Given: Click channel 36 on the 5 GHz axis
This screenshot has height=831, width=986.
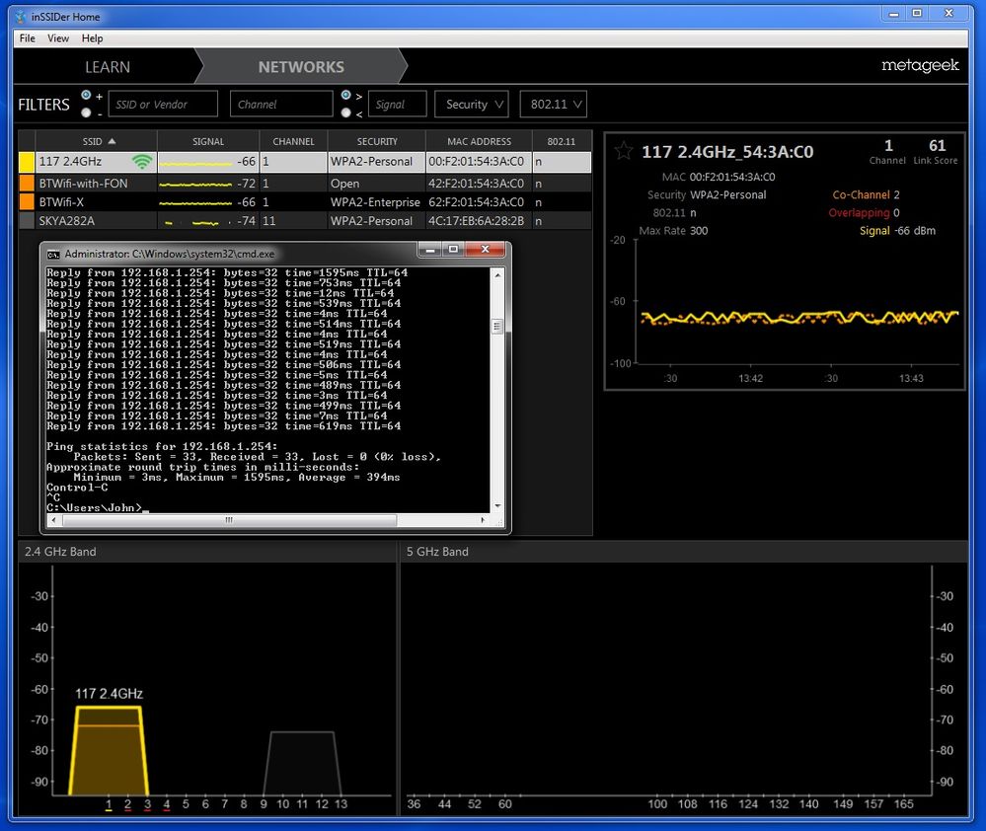Looking at the screenshot, I should [x=414, y=804].
